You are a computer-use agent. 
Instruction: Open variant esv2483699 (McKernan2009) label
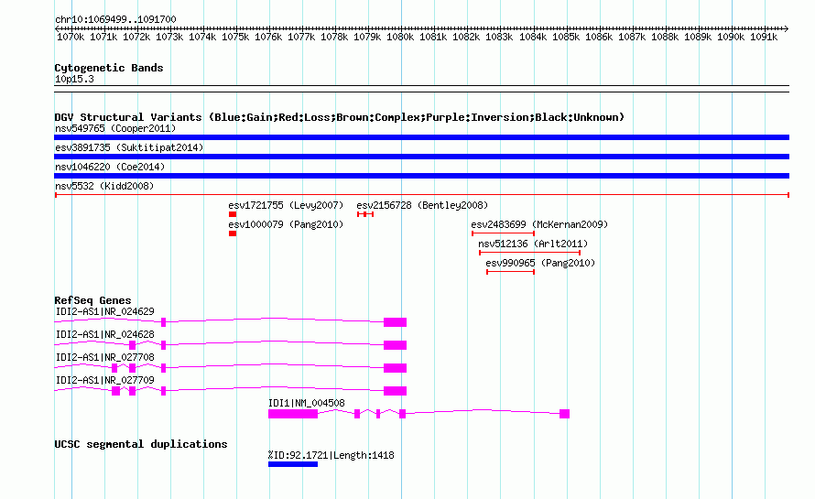[x=539, y=224]
